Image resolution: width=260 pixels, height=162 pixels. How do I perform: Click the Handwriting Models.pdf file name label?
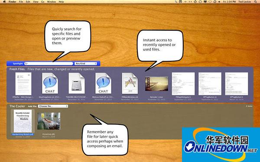click(x=23, y=134)
